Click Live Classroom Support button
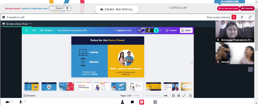 pyautogui.click(x=228, y=9)
